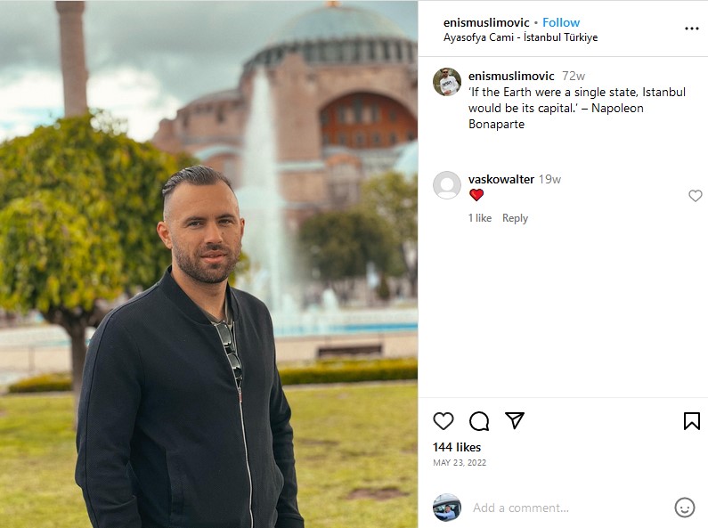View the list of 144 likes

click(457, 447)
